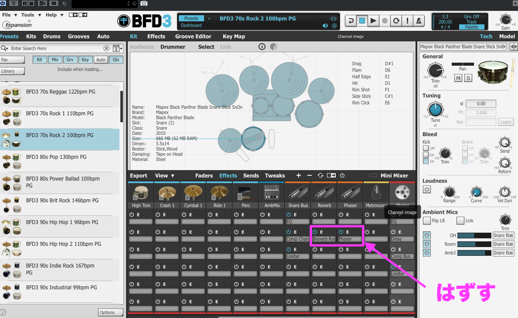Toggle the Amb3 ambient mic power button
518x318 pixels.
pyautogui.click(x=427, y=253)
